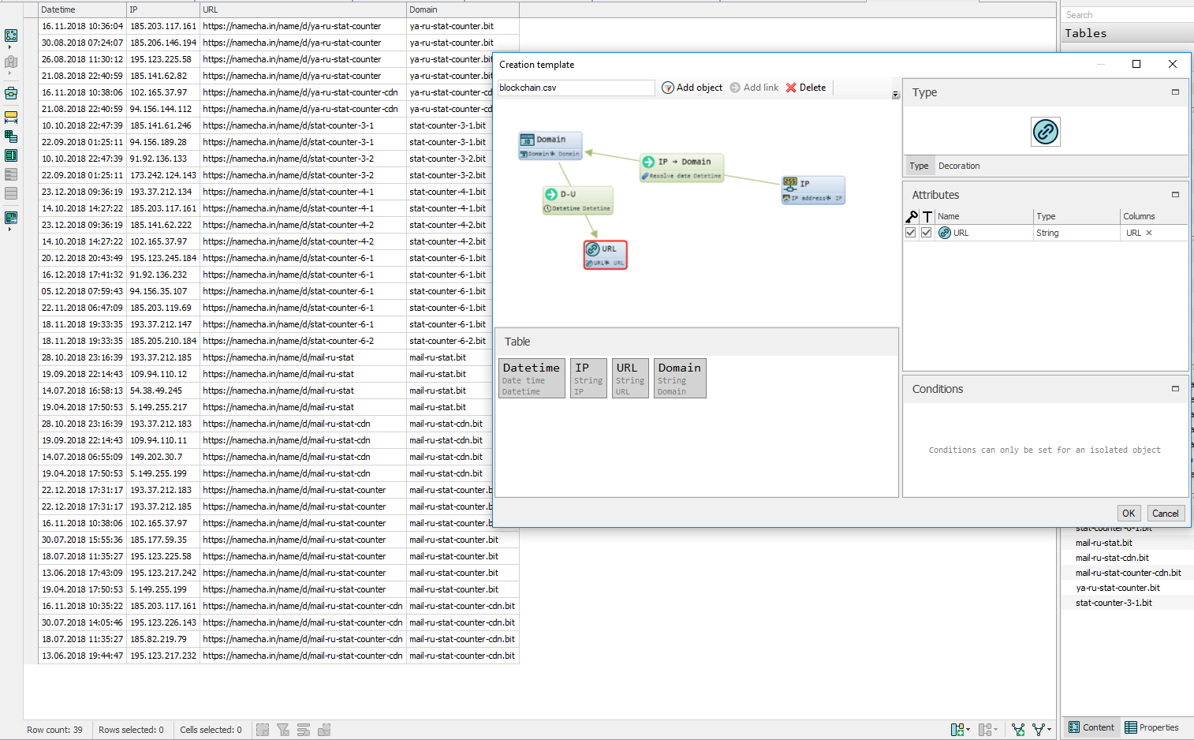Collapse the Type panel
Image resolution: width=1194 pixels, height=740 pixels.
point(1175,92)
